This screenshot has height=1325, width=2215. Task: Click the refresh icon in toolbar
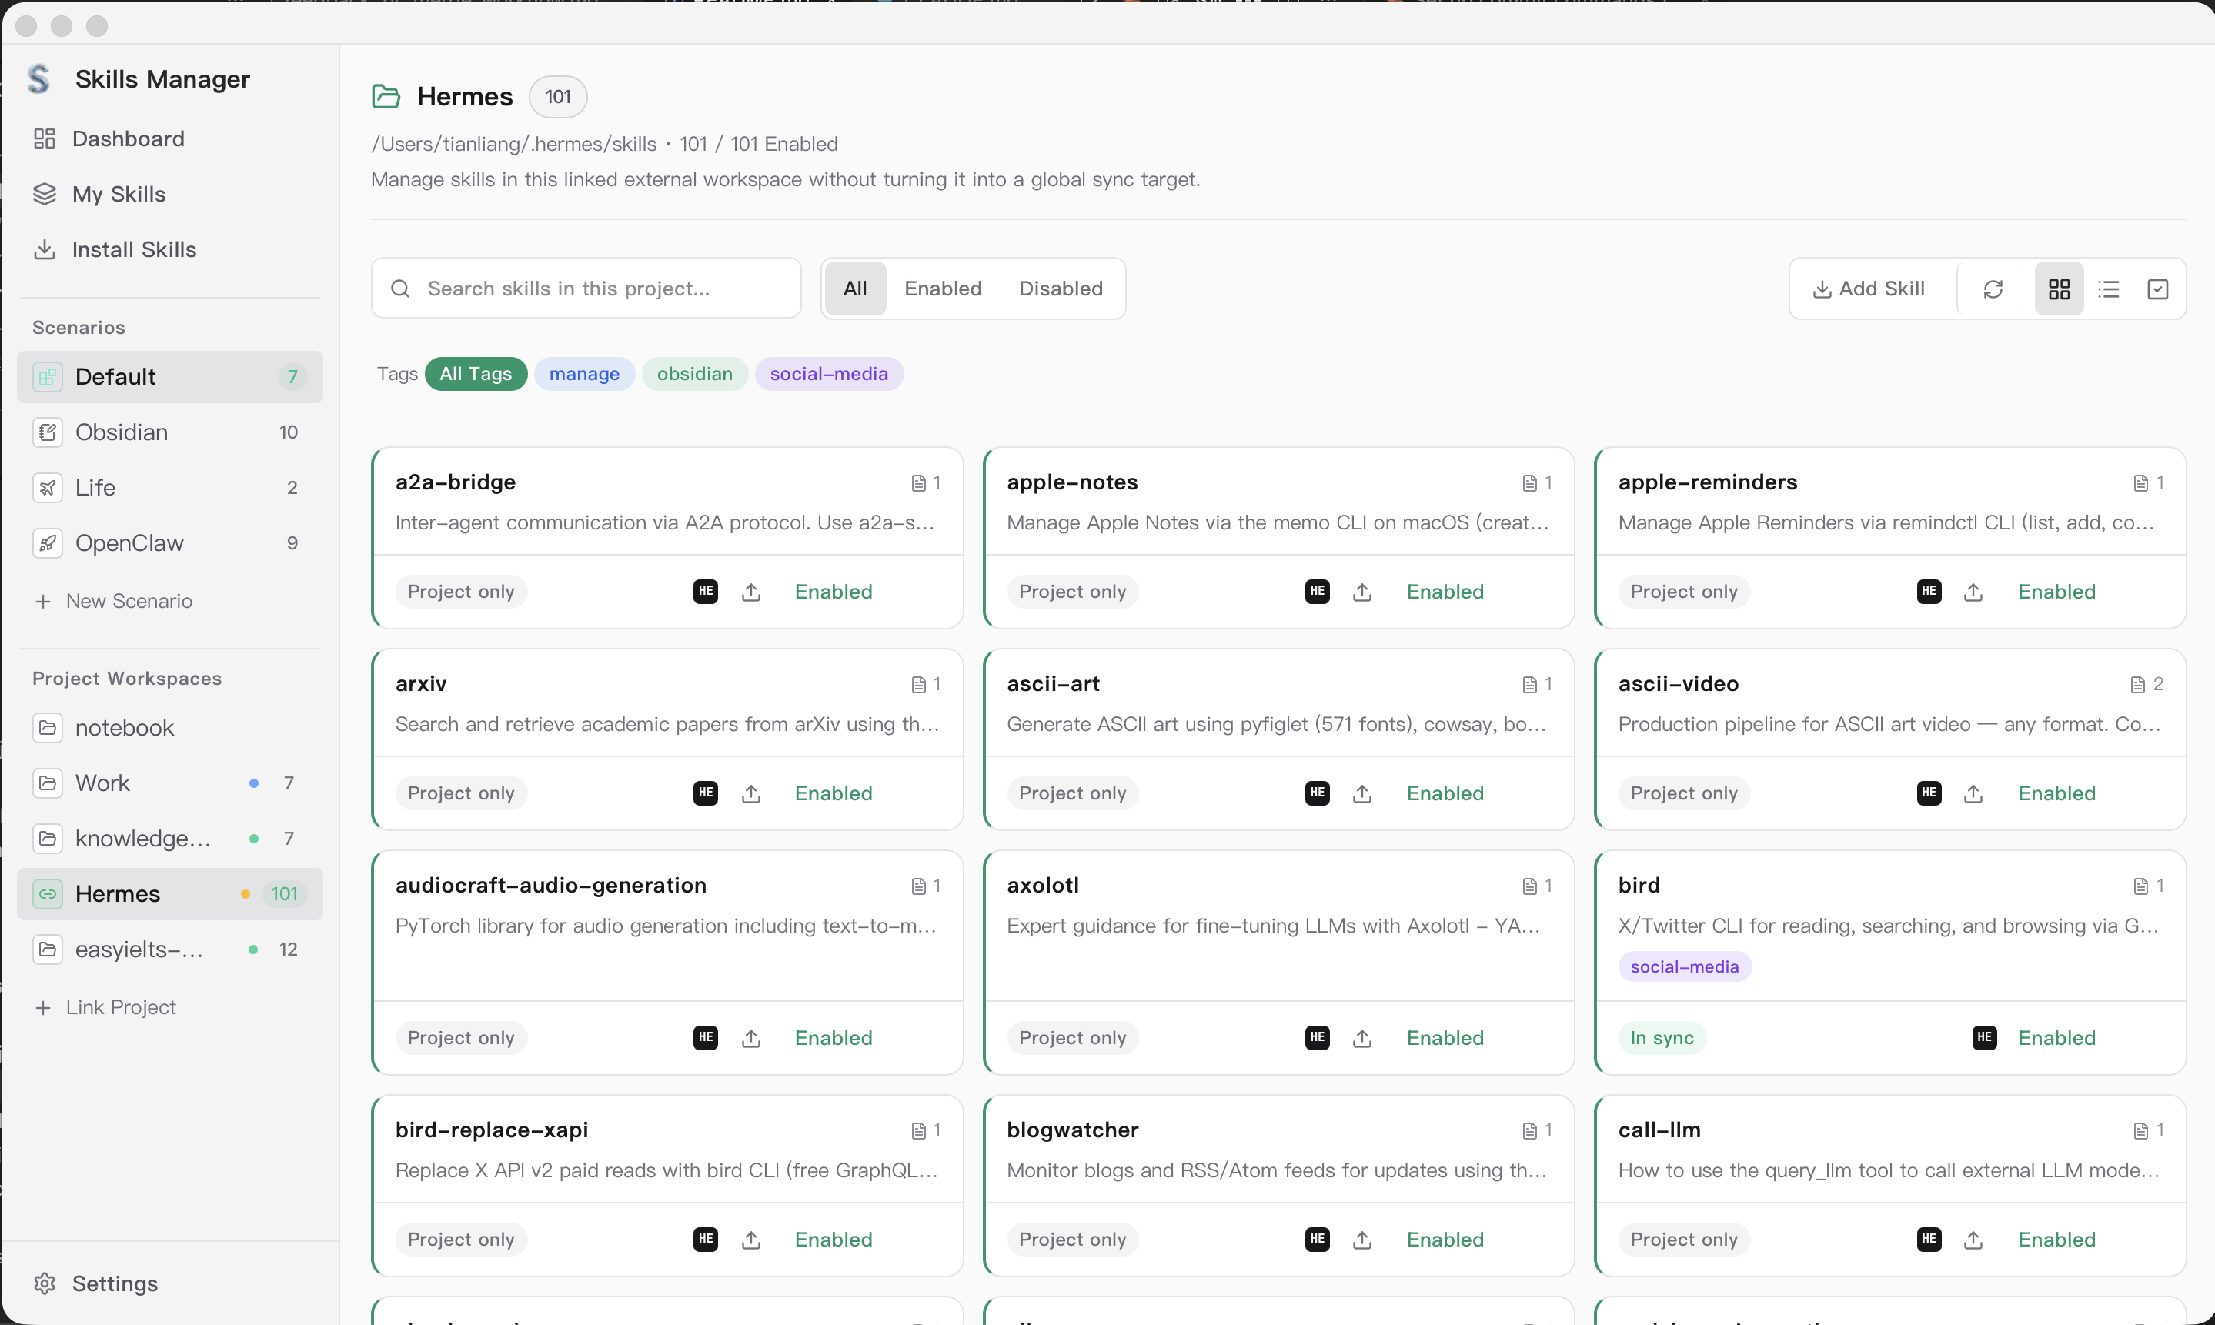[x=1993, y=289]
